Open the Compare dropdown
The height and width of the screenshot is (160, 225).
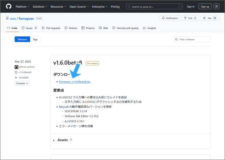click(22, 83)
